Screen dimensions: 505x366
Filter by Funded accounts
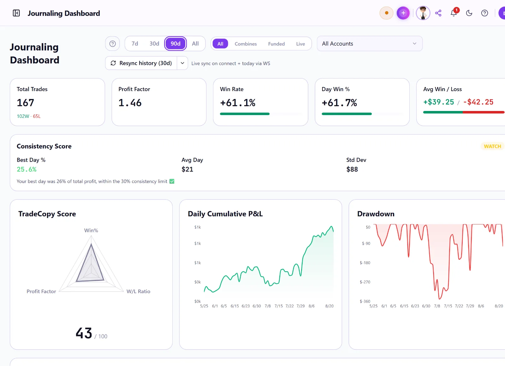pos(276,44)
